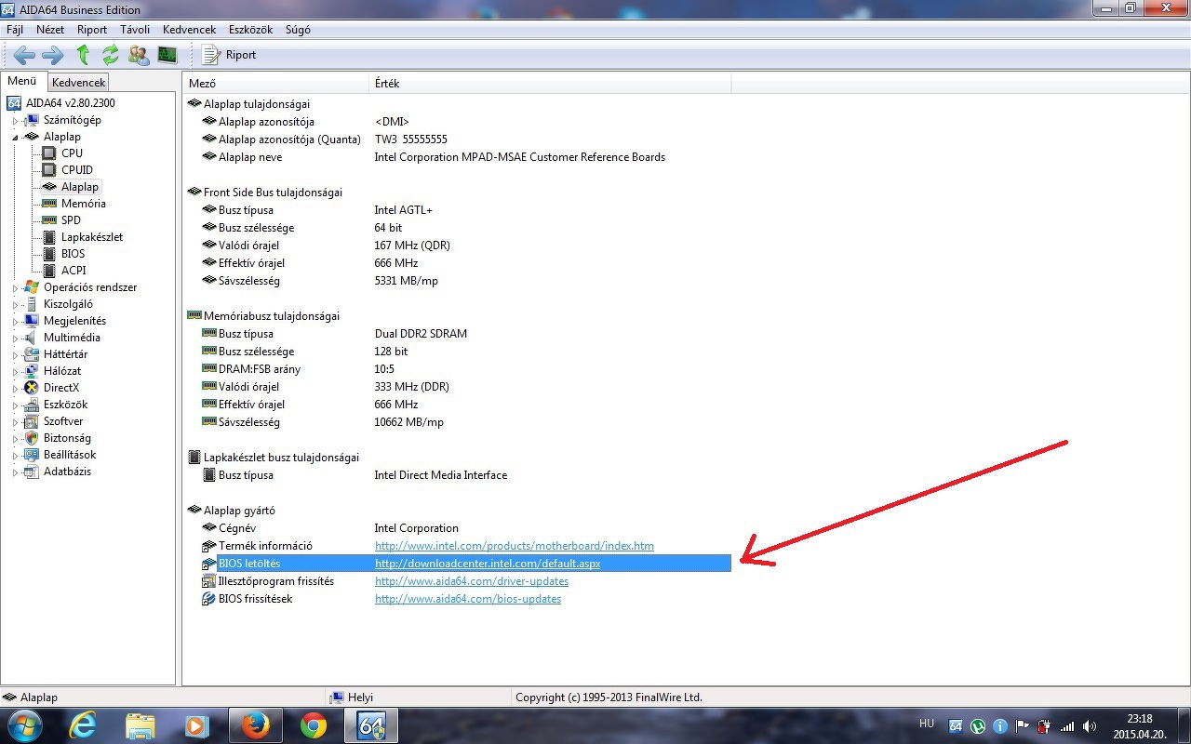
Task: Launch Internet Explorer from the taskbar
Action: coord(83,725)
